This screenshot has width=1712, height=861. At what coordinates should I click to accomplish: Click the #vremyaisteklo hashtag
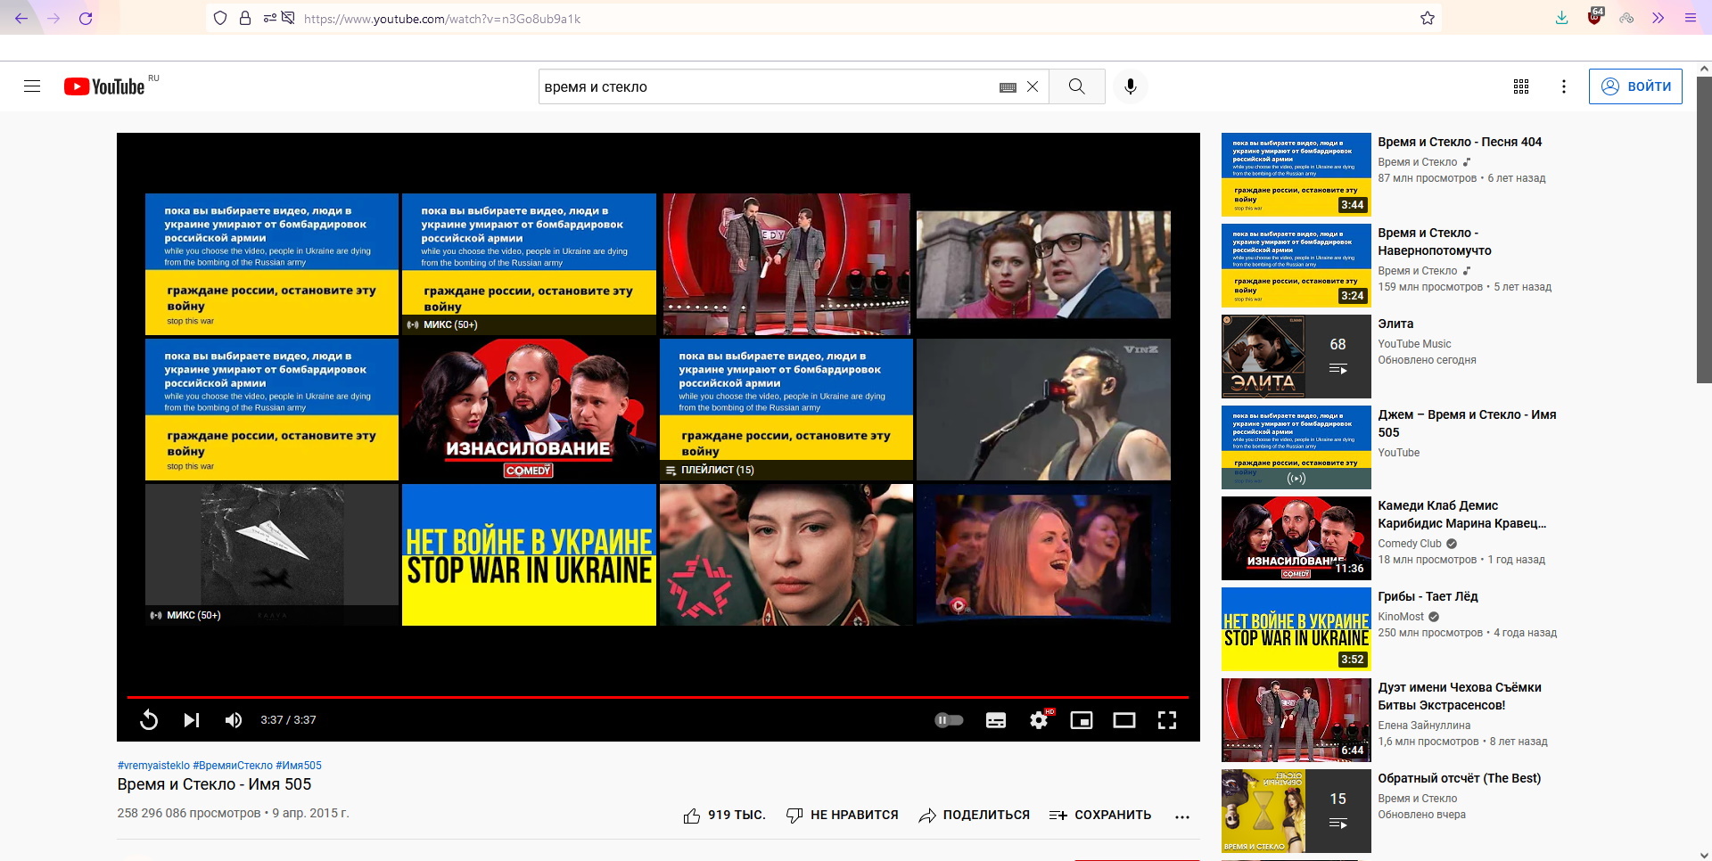tap(153, 766)
